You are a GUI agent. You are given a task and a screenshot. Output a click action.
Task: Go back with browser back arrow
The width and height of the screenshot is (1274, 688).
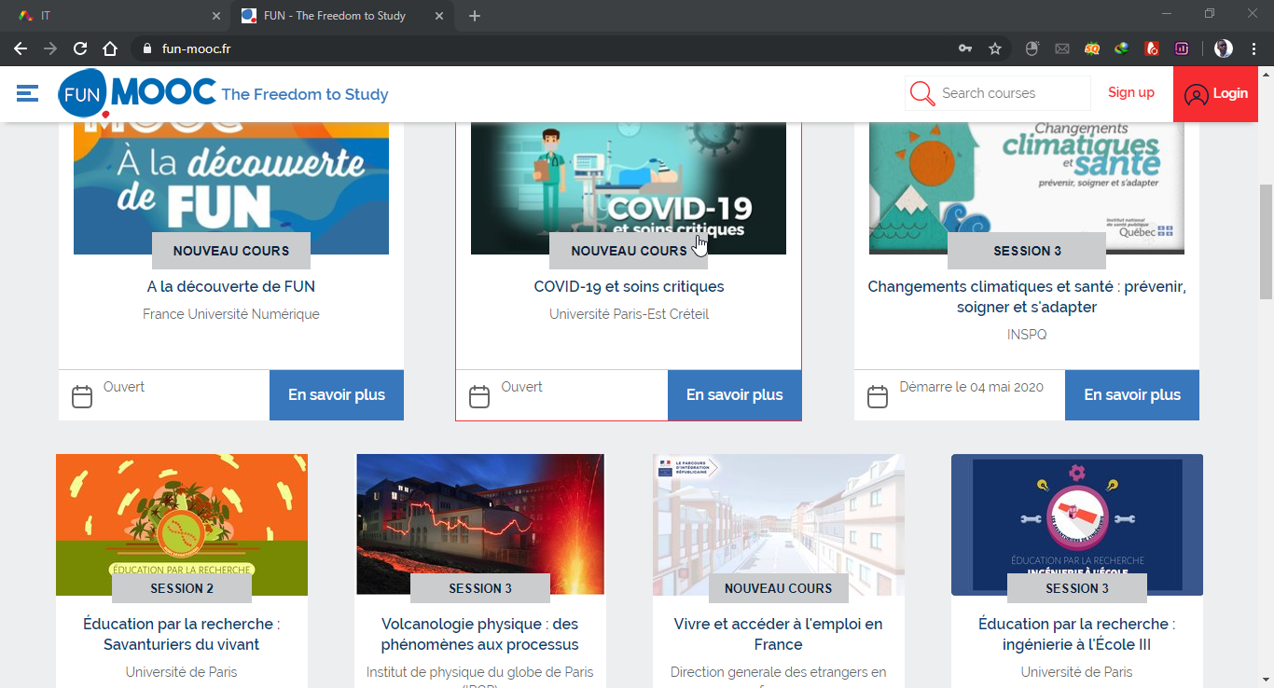point(21,48)
